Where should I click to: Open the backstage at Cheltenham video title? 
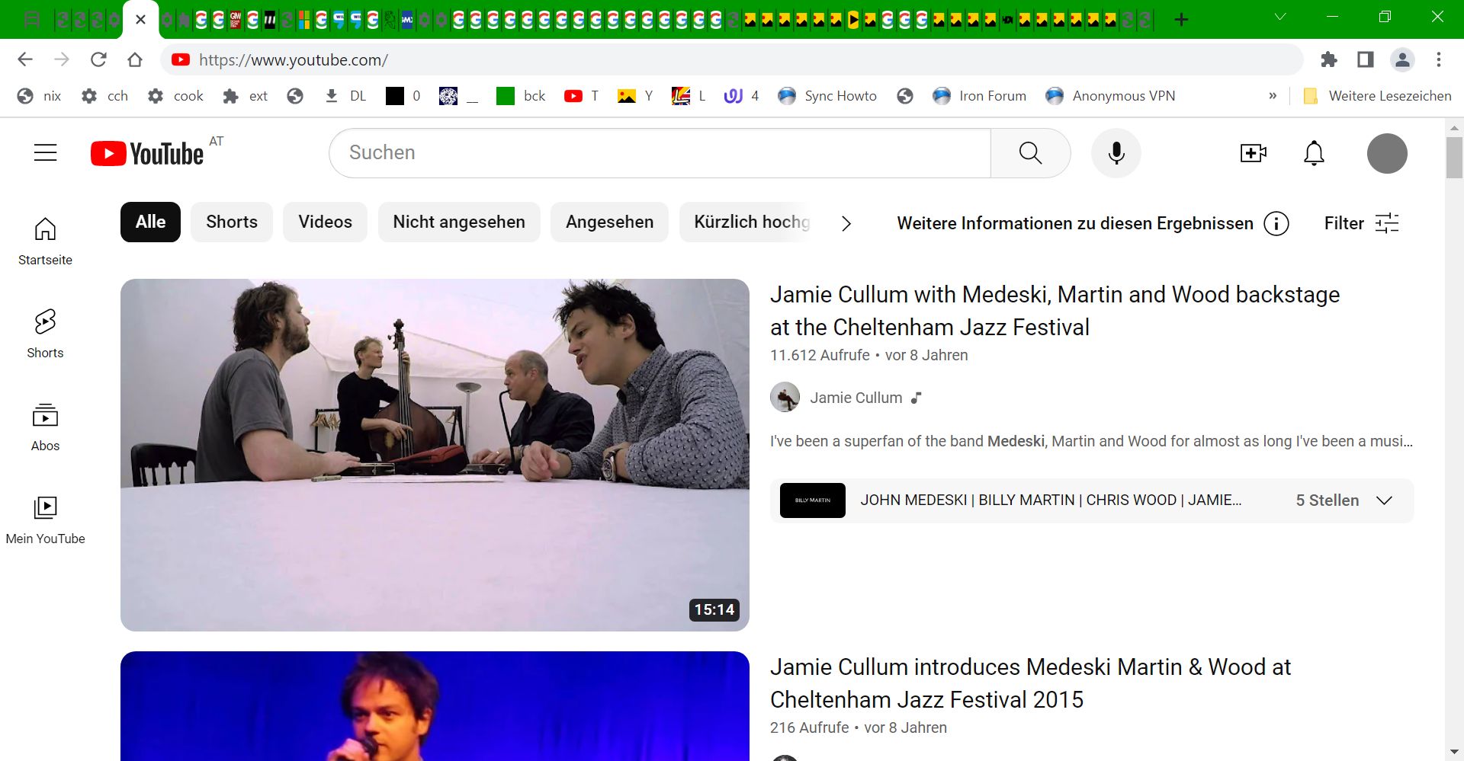click(1055, 311)
